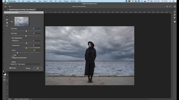The height and width of the screenshot is (100, 179).
Task: Close the DSC document tab
Action: 8,10
